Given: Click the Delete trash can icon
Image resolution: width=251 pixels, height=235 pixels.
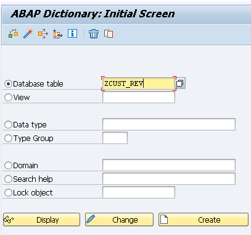Looking at the screenshot, I should tap(94, 34).
